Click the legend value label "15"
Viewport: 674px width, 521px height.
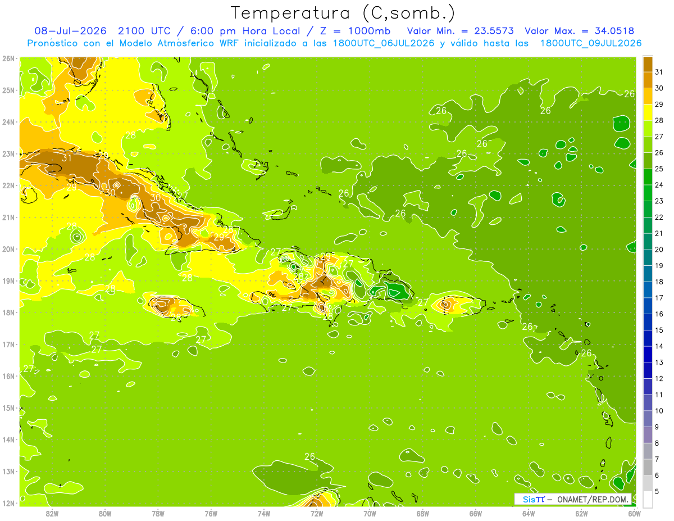tap(659, 330)
